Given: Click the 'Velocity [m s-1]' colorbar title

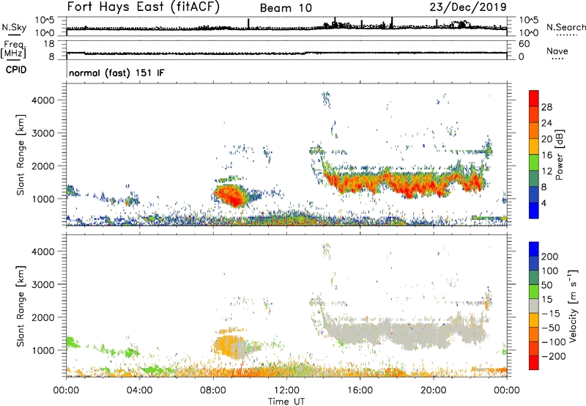Looking at the screenshot, I should tap(573, 306).
